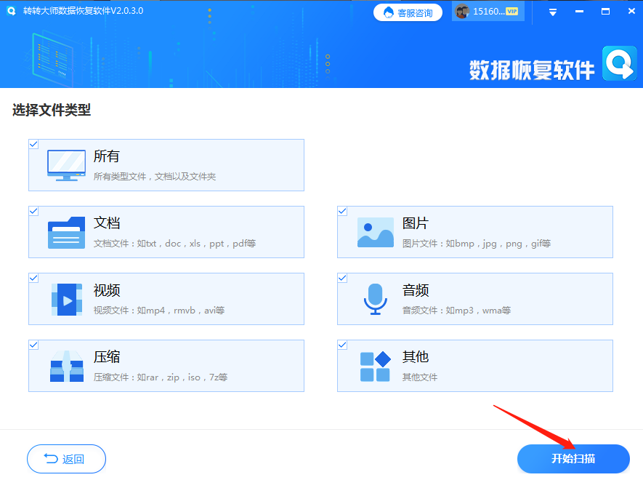
Task: Select the 压缩 archive file type icon
Action: (67, 365)
